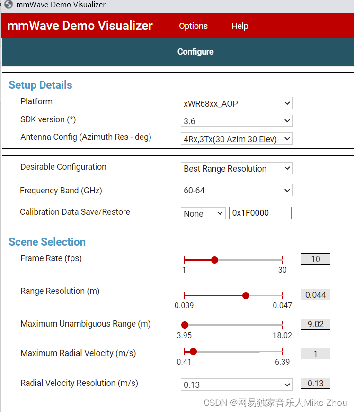Click the Range Resolution slider handle
Screen dimensions: 354x412
pyautogui.click(x=246, y=295)
